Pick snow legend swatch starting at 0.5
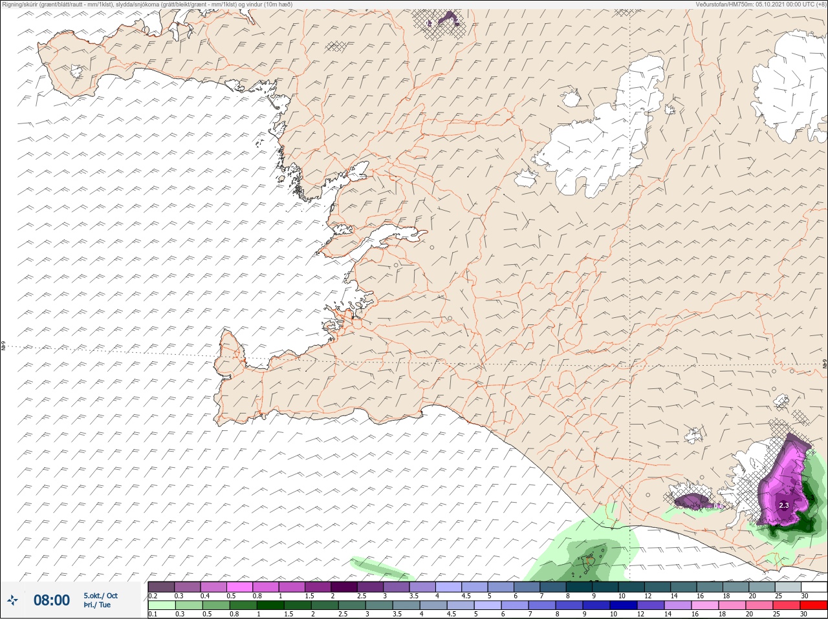The width and height of the screenshot is (828, 619). point(239,587)
